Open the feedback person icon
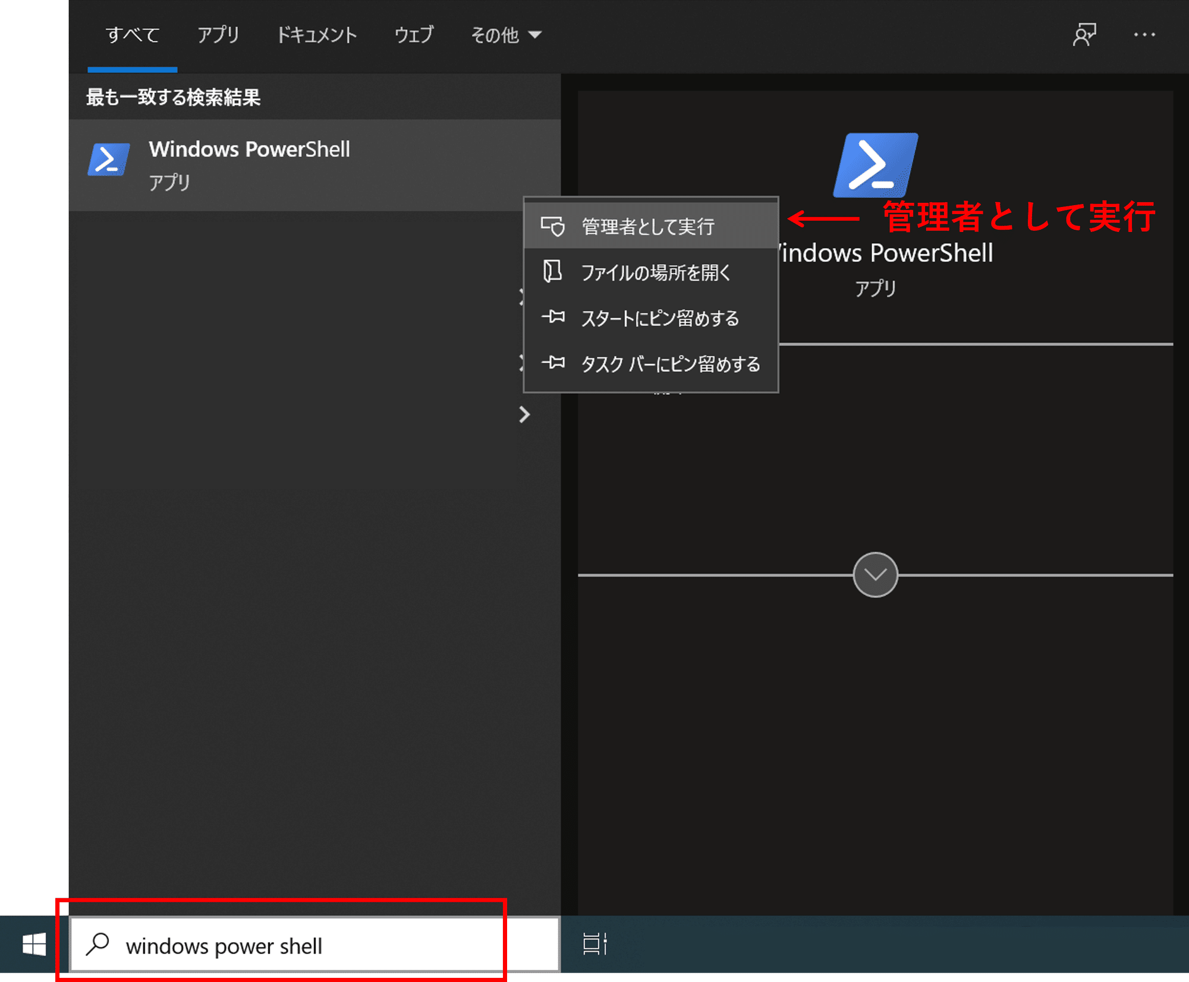Viewport: 1189px width, 982px height. [x=1084, y=35]
